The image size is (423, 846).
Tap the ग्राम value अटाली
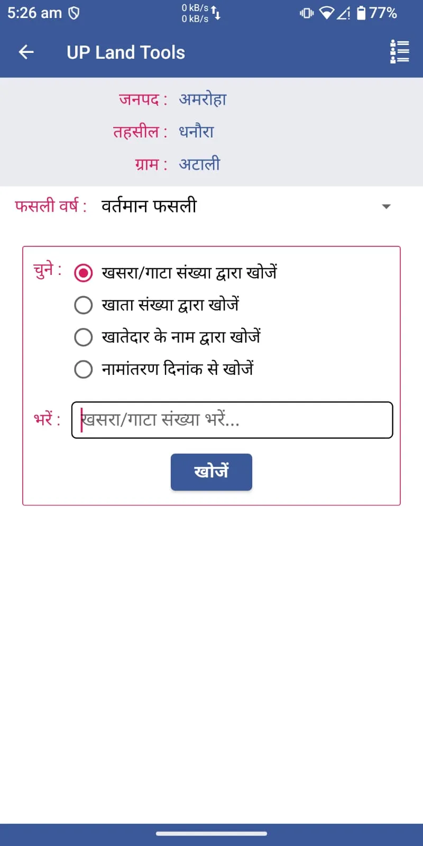pos(199,164)
